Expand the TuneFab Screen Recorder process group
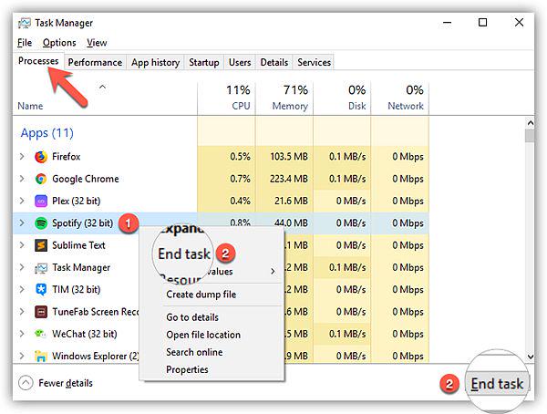This screenshot has width=547, height=414. (x=22, y=311)
